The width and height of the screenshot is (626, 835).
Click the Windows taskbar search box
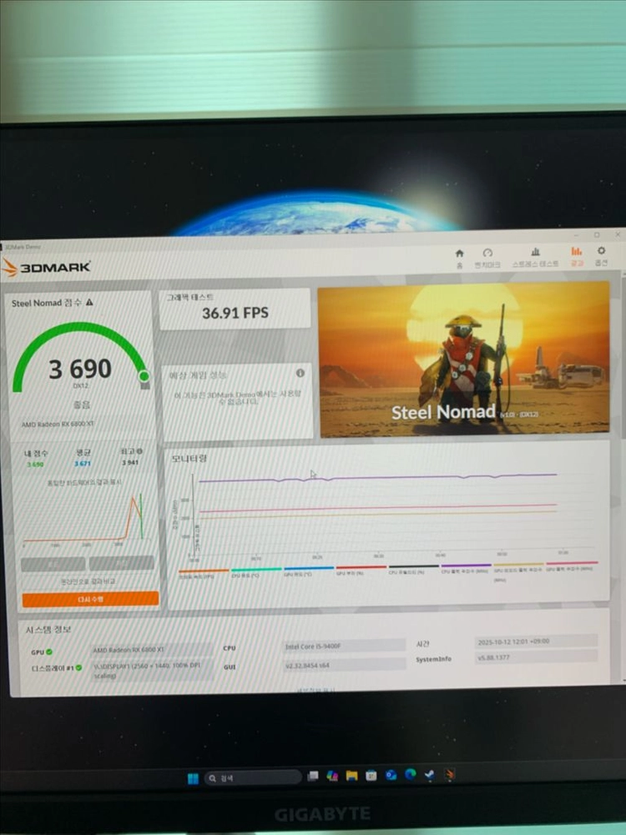coord(253,778)
